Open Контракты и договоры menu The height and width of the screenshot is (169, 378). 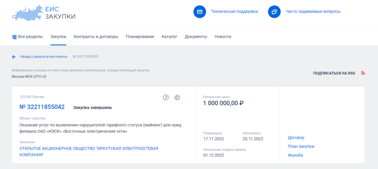[x=96, y=37]
